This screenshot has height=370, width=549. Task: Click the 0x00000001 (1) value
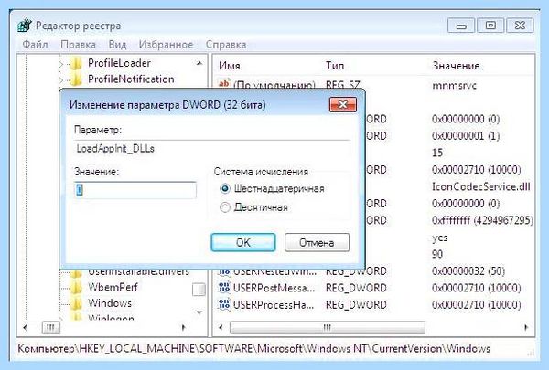click(466, 136)
